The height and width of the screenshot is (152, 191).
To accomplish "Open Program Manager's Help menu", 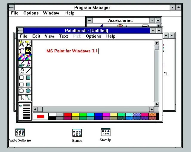I will pyautogui.click(x=70, y=13).
